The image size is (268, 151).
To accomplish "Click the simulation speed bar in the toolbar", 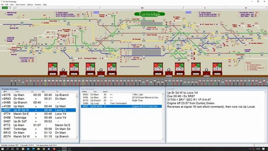I will click(x=142, y=8).
